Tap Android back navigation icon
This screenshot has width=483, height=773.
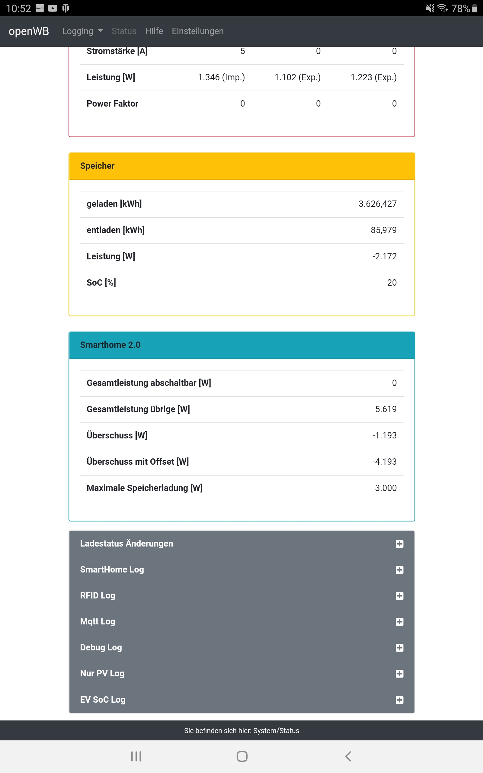point(348,756)
